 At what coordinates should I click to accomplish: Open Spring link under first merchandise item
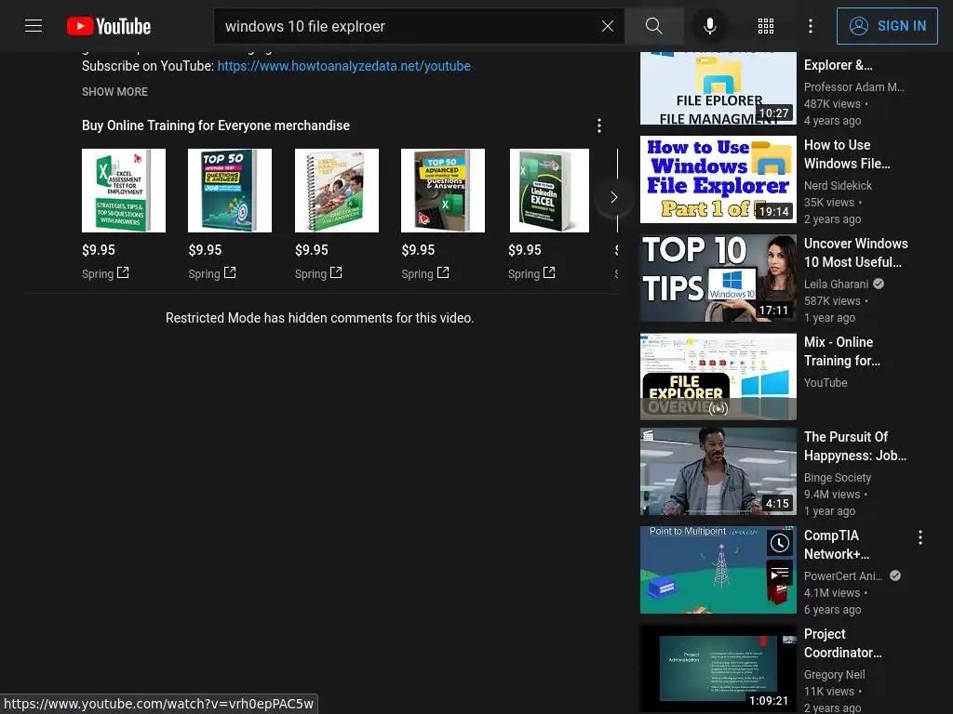click(106, 274)
